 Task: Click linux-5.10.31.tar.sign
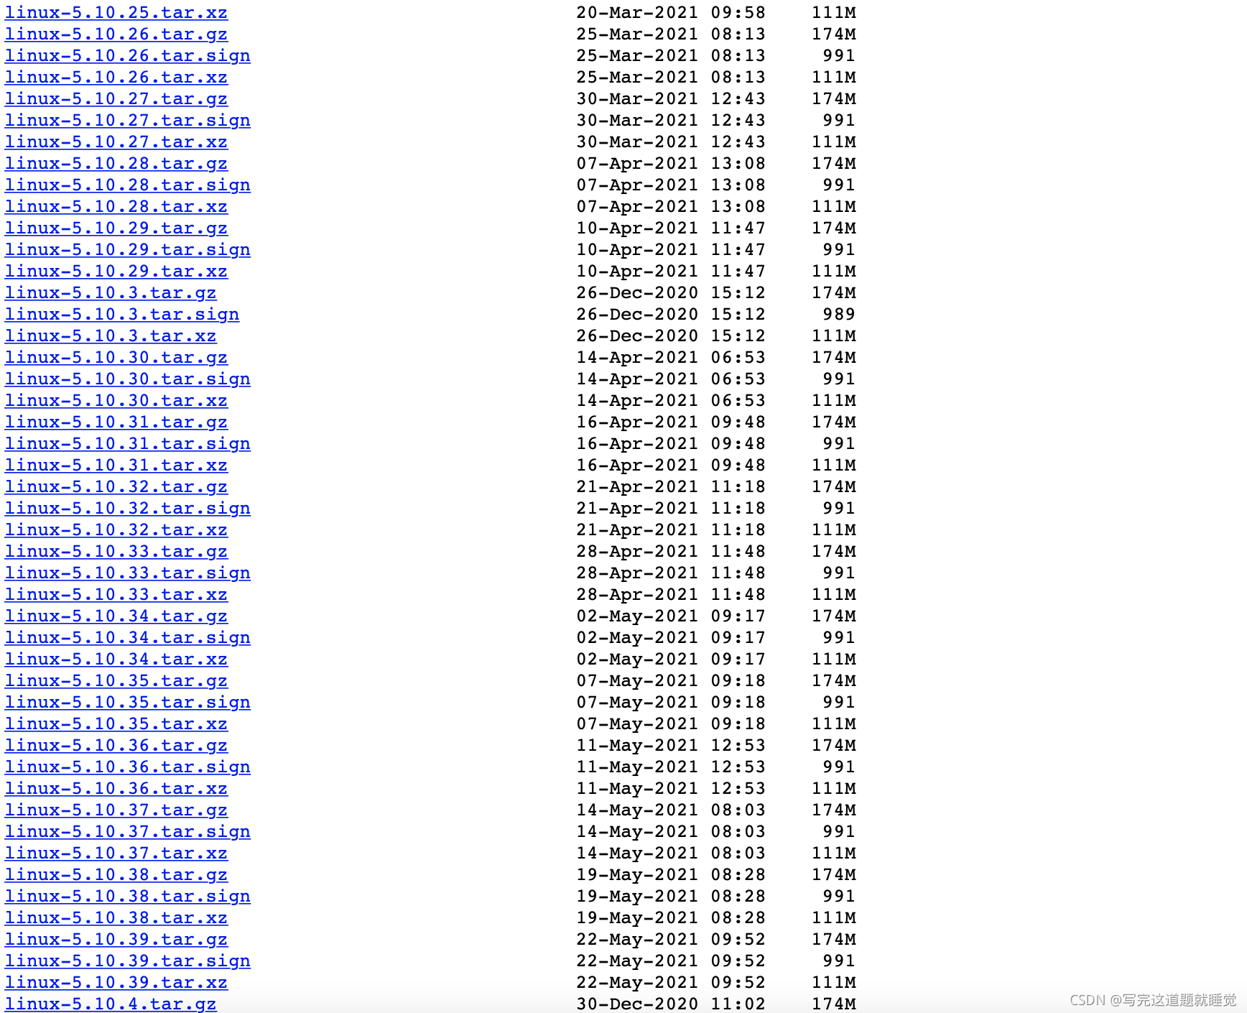pos(128,444)
